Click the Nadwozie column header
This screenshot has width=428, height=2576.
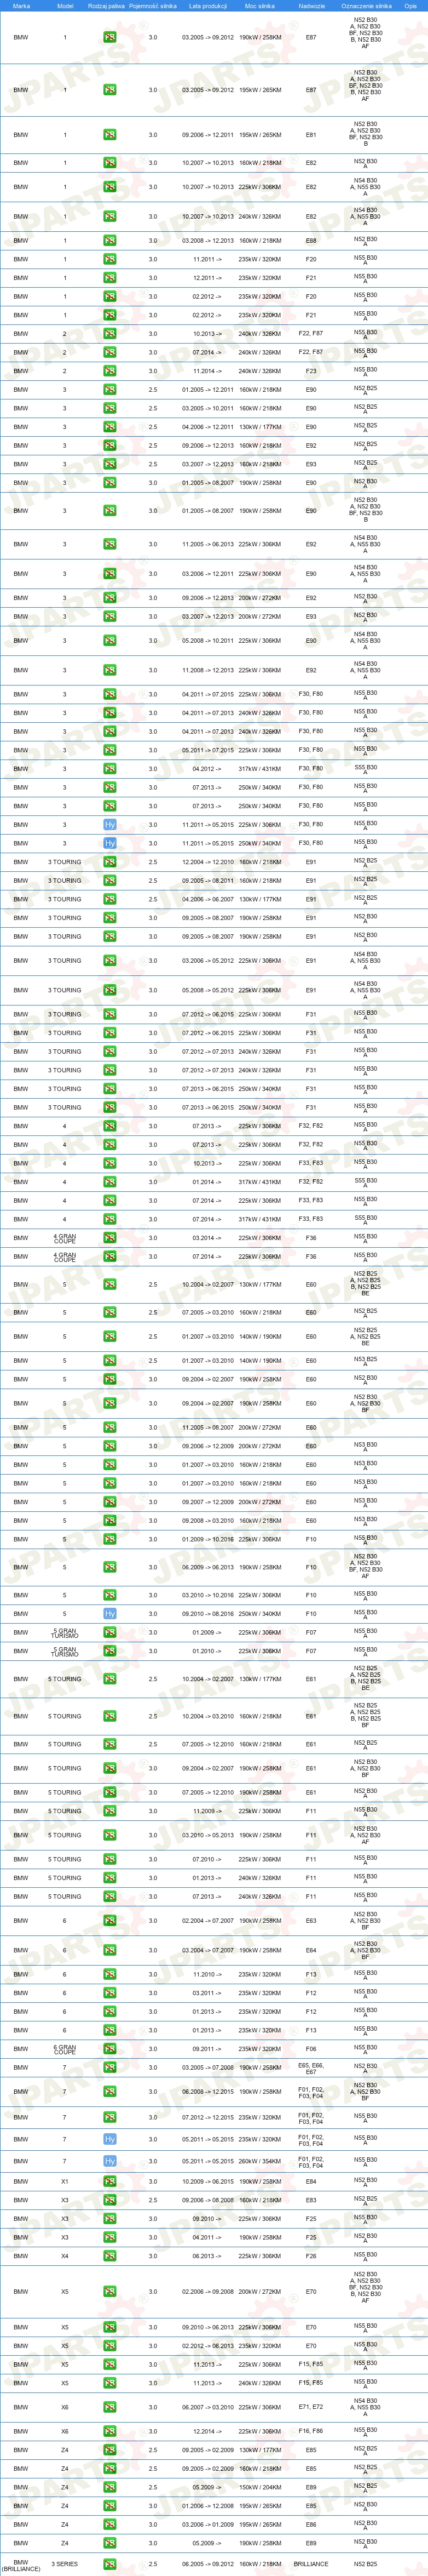click(x=311, y=6)
